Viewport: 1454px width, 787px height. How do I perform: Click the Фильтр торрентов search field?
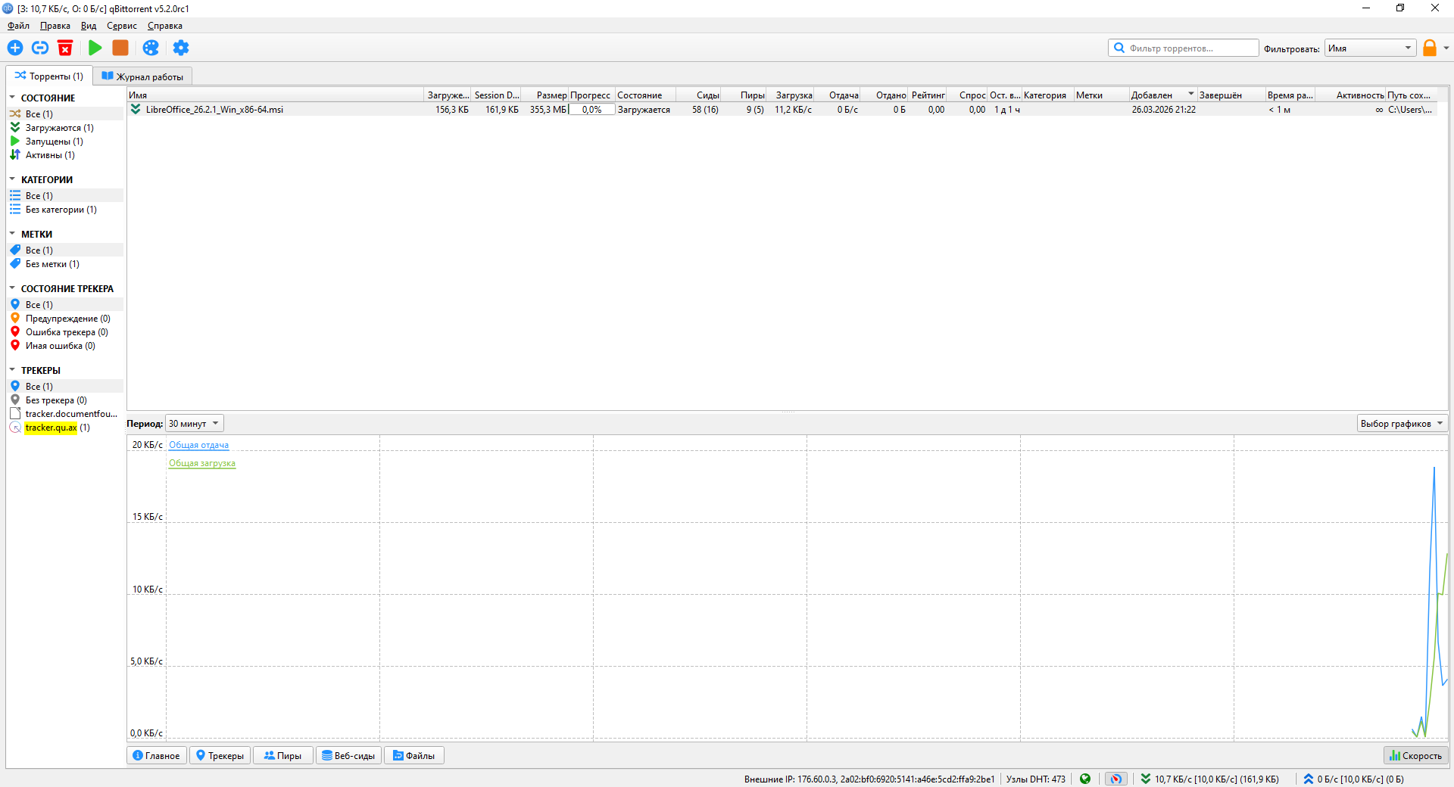click(1184, 48)
